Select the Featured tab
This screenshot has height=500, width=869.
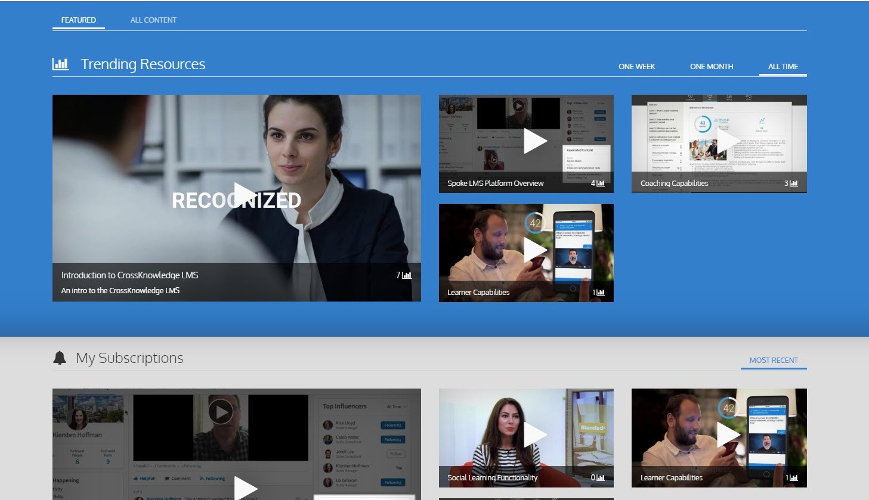[78, 20]
